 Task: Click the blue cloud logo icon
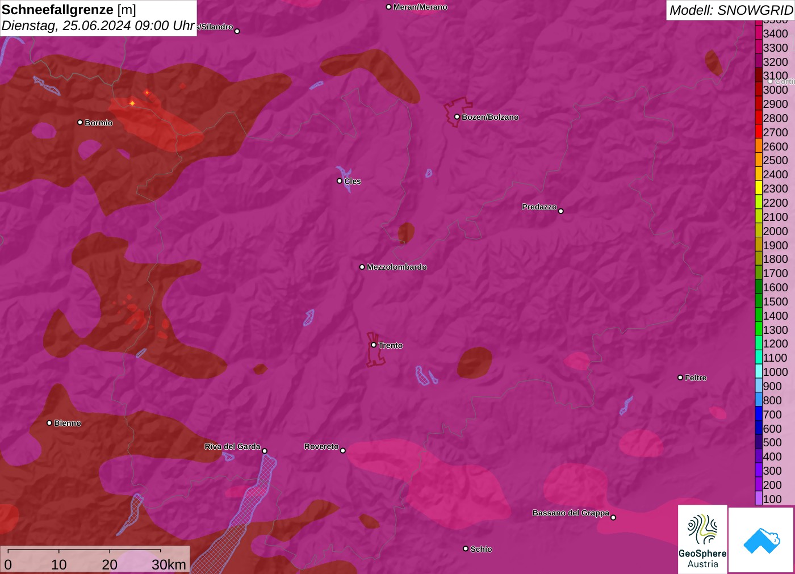761,540
